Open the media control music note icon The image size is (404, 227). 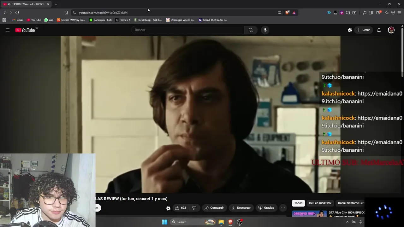364,13
